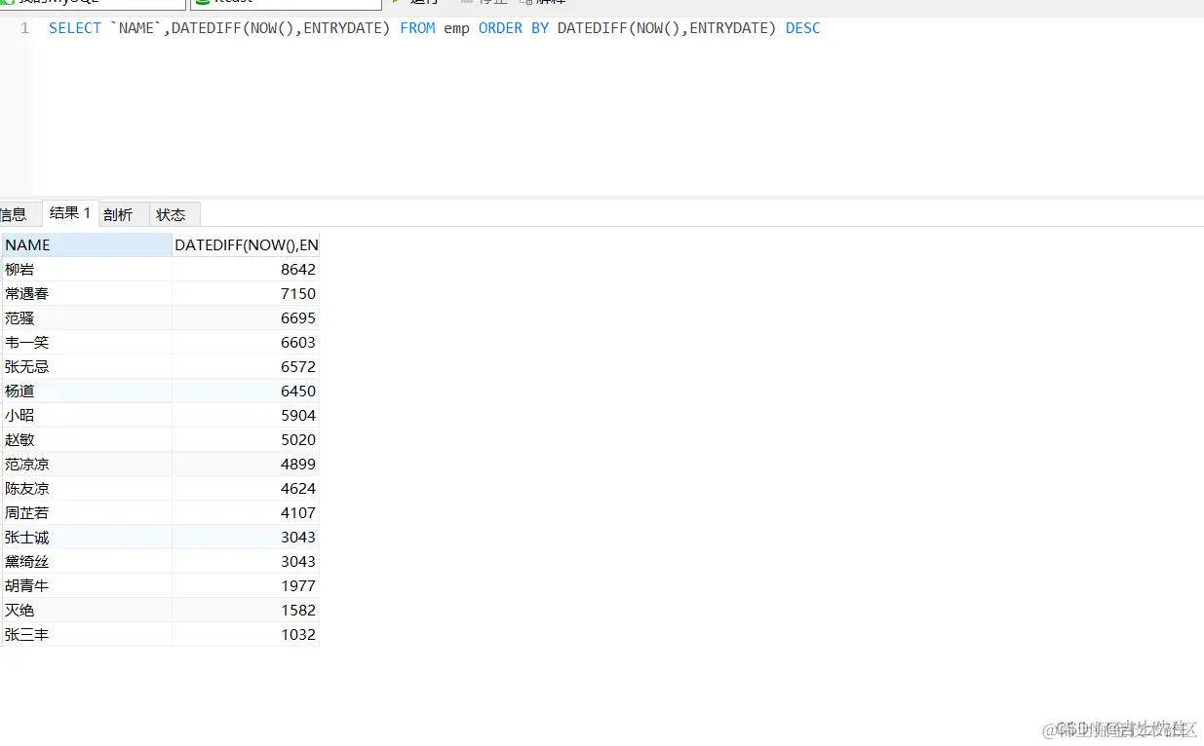1204x746 pixels.
Task: Open the database selector dropdown
Action: [286, 4]
